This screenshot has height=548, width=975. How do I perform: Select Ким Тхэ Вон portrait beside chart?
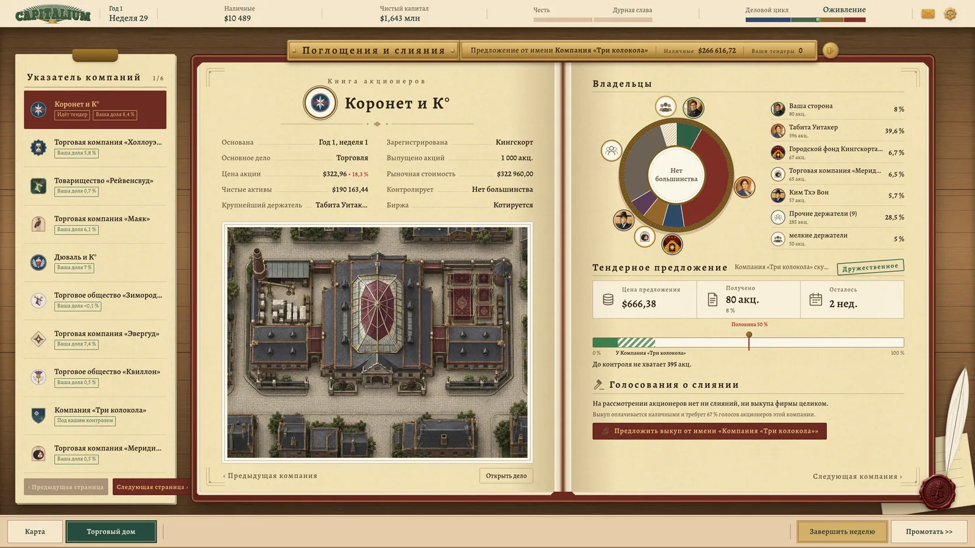[623, 220]
